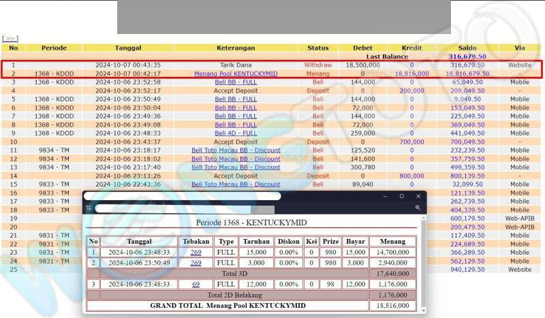
Task: Click Tebakan 269 with 15,000 Taruhan
Action: (x=196, y=252)
